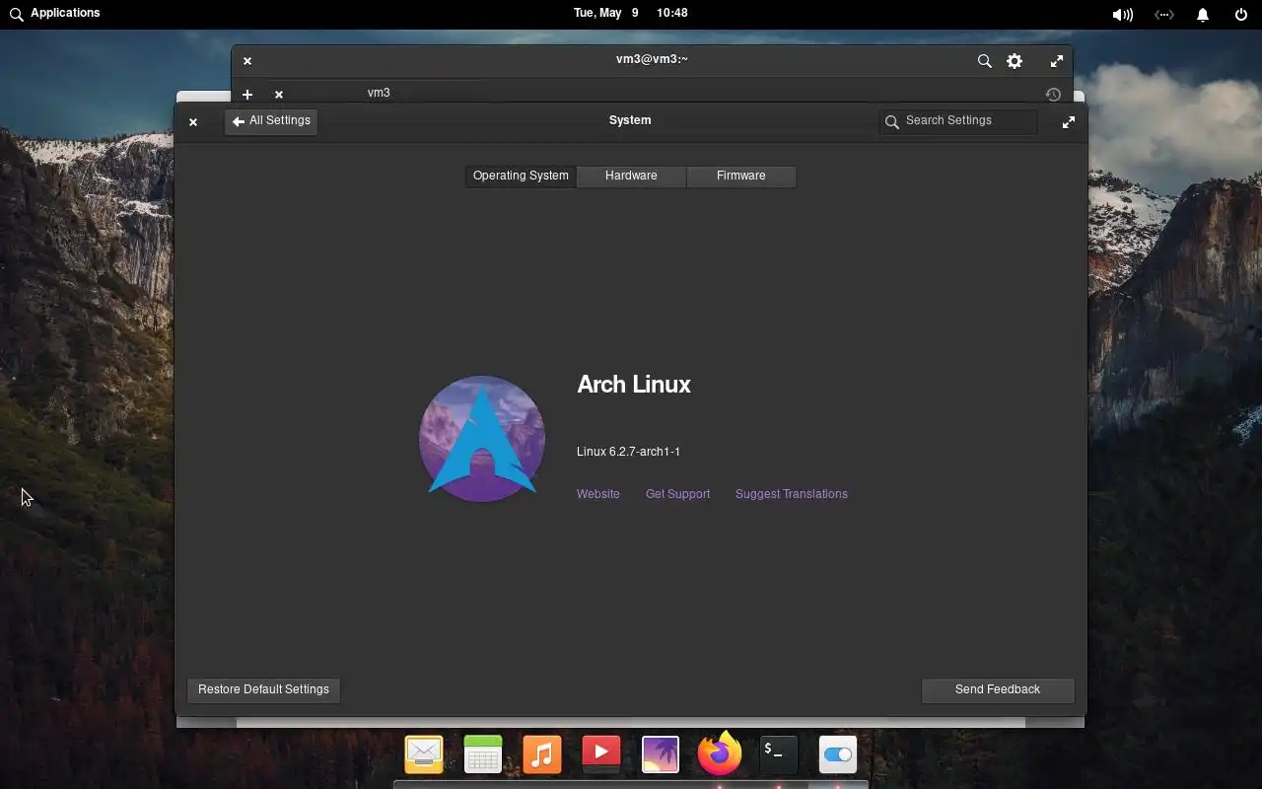Open the Terminal tab history icon
Screen dimensions: 1262x789
(1053, 95)
